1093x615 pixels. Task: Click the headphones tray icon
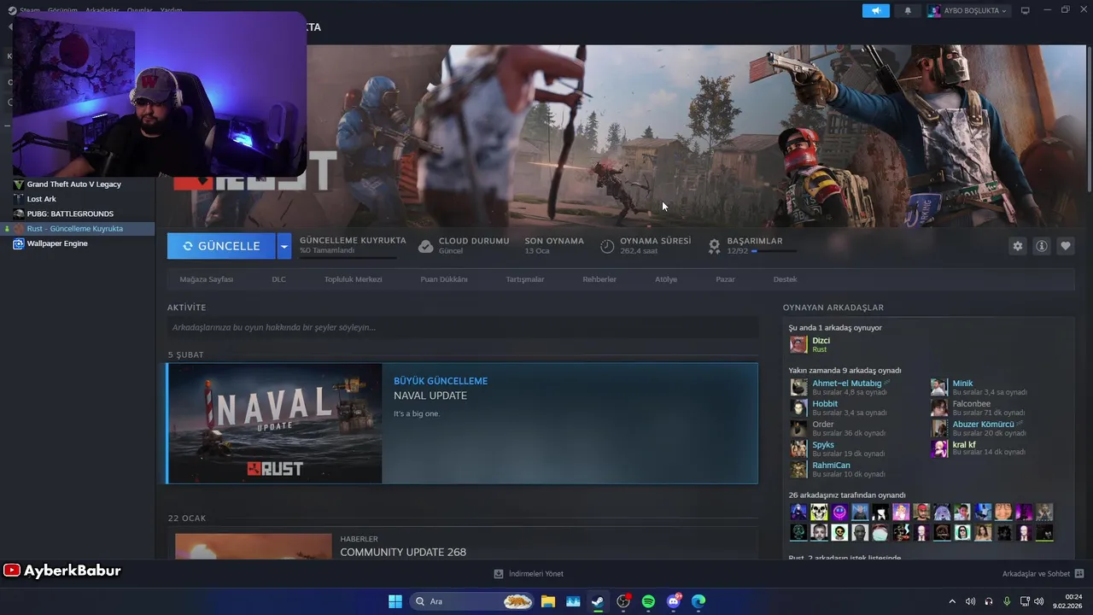coord(989,601)
